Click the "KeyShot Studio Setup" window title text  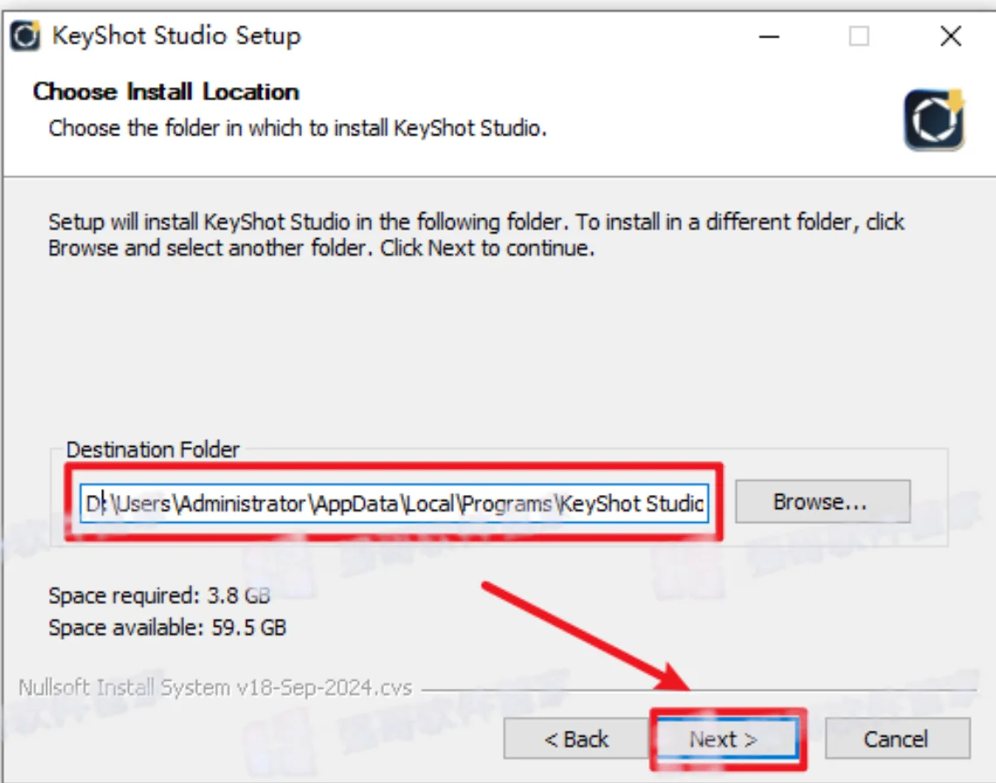point(176,36)
